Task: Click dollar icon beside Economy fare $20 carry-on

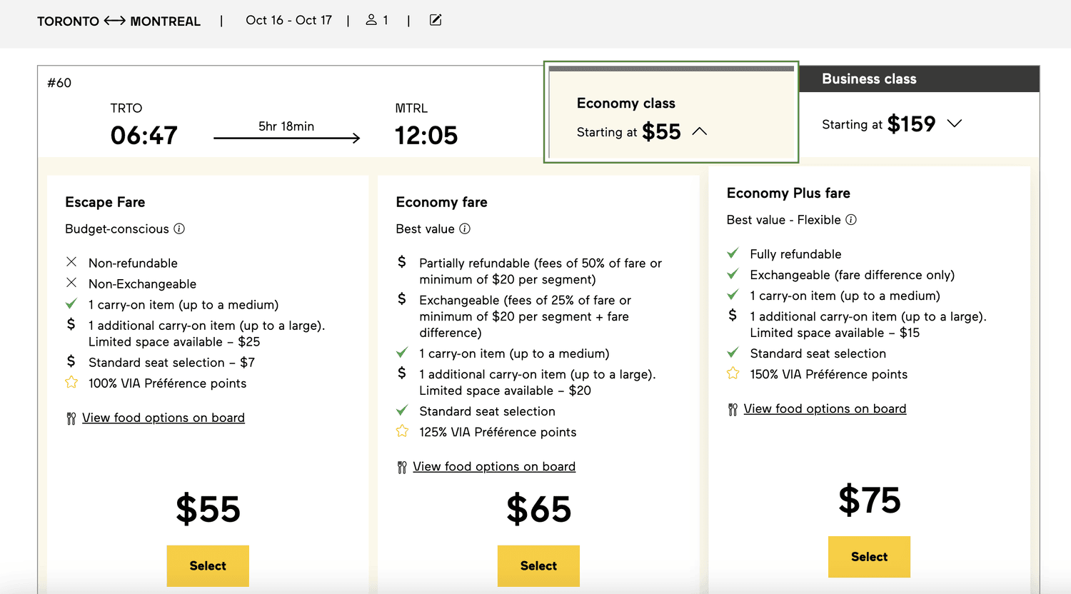Action: (402, 373)
